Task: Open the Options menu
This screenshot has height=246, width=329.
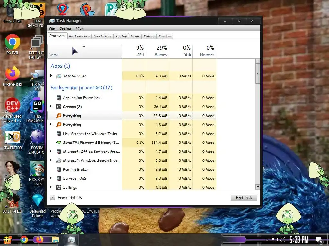Action: coord(66,29)
